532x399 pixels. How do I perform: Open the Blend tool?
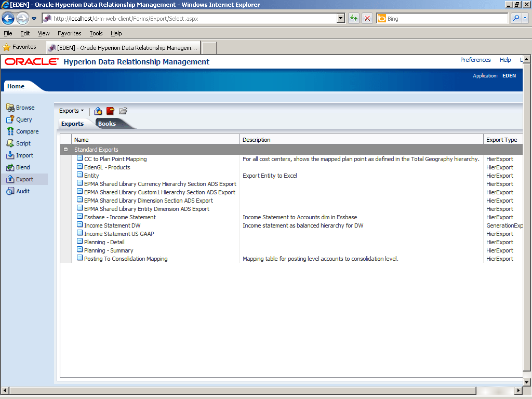[x=21, y=167]
